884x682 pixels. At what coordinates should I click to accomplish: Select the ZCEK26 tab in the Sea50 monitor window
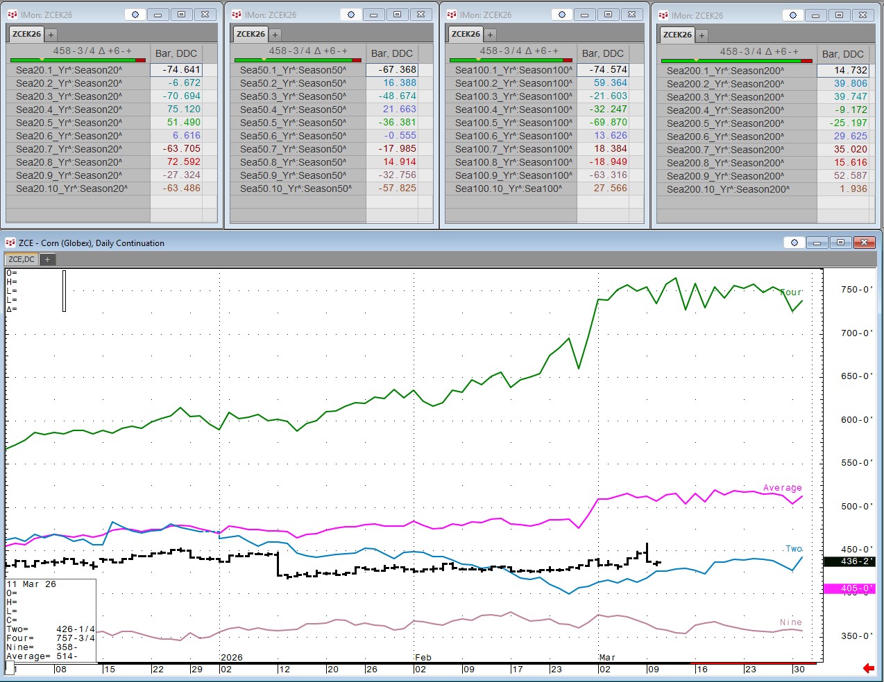click(x=250, y=34)
